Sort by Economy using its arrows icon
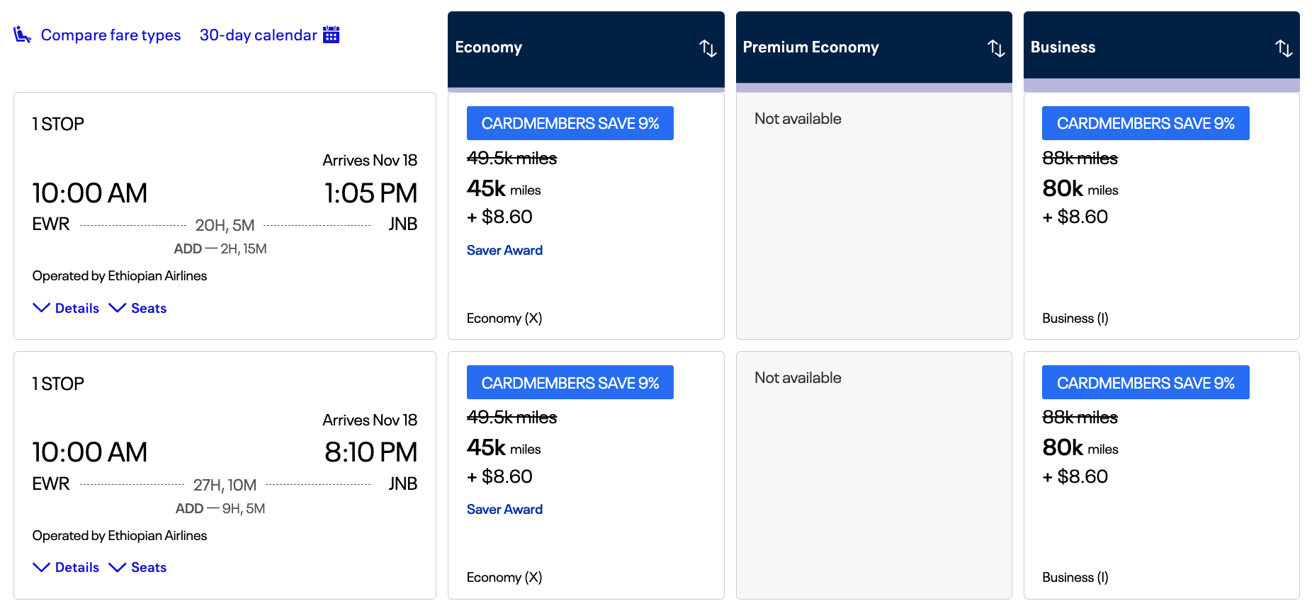This screenshot has height=613, width=1312. (708, 48)
